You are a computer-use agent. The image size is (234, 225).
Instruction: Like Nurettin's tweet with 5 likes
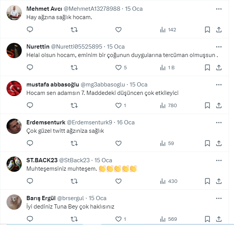point(118,68)
